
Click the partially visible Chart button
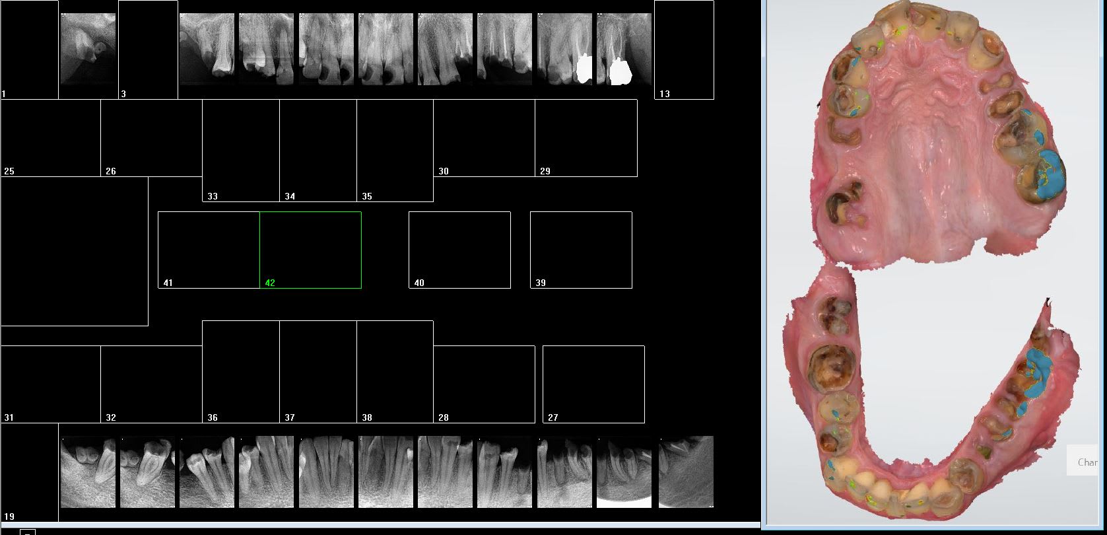click(x=1086, y=462)
